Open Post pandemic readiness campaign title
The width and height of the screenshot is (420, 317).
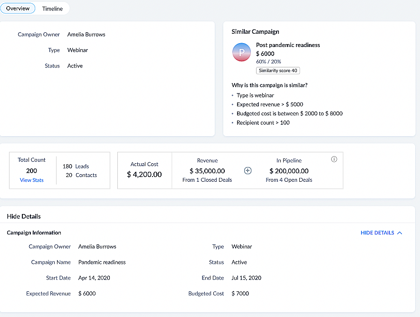coord(288,45)
